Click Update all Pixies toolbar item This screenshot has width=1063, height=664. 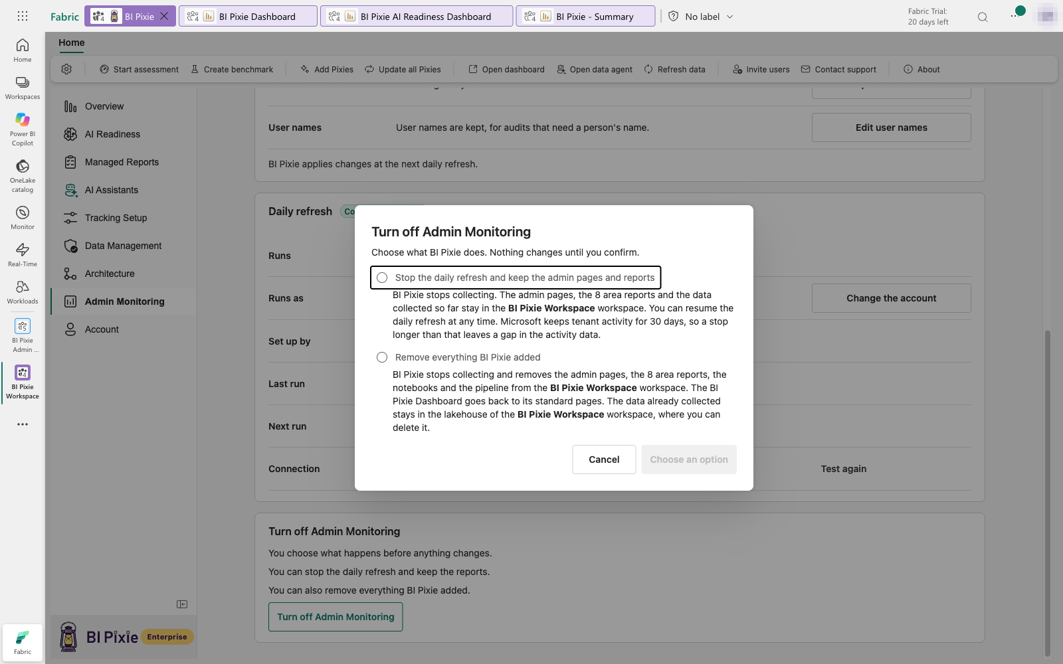pos(403,69)
